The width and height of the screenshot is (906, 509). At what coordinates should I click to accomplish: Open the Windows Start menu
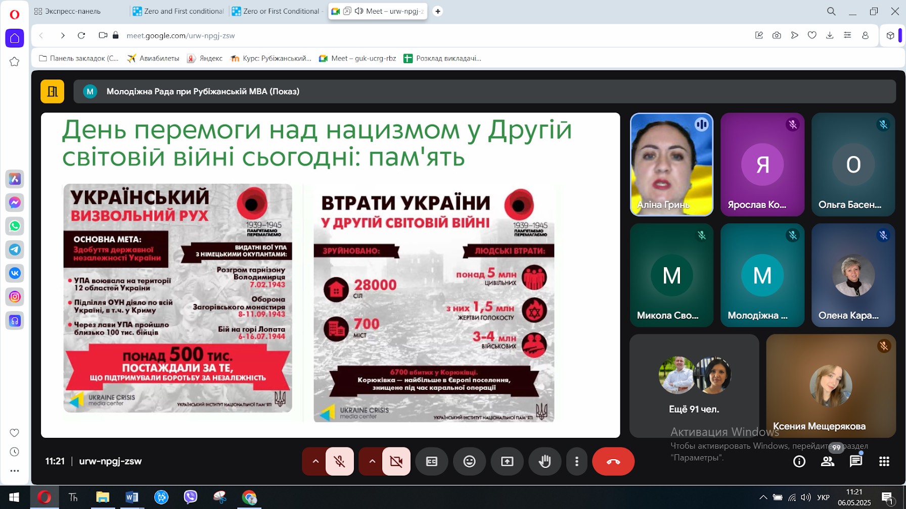14,497
